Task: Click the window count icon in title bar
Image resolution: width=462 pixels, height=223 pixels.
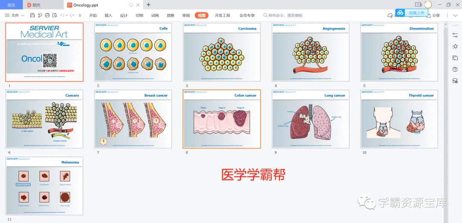Action: 418,4
